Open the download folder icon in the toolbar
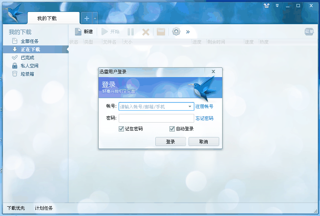This screenshot has height=216, width=320. click(161, 32)
